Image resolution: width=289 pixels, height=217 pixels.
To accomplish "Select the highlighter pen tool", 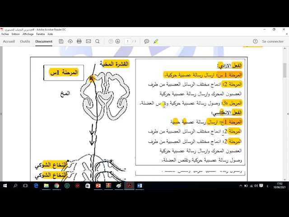I will coord(156,41).
